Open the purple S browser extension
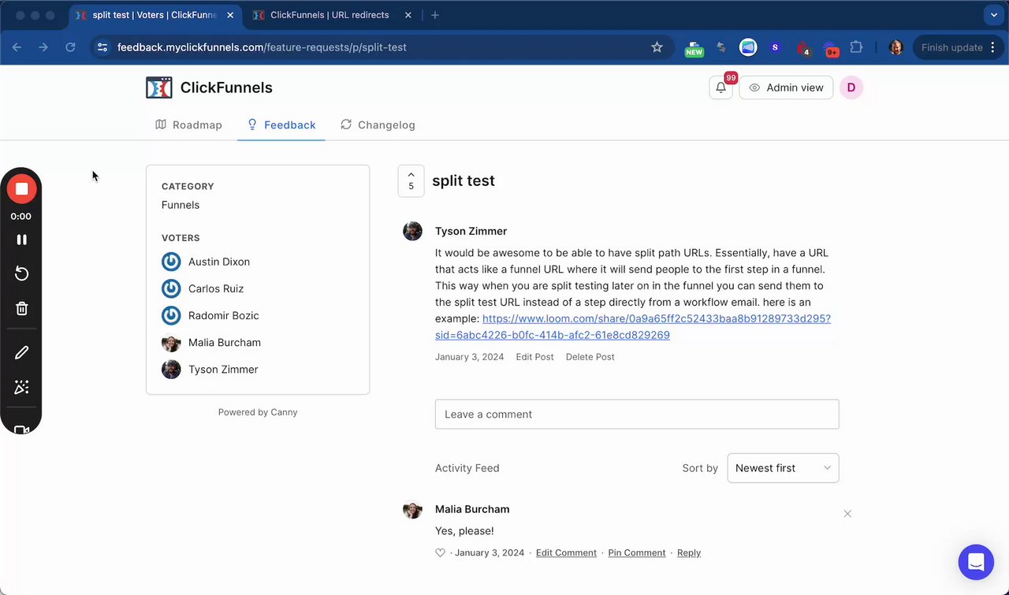Image resolution: width=1009 pixels, height=595 pixels. [x=775, y=47]
